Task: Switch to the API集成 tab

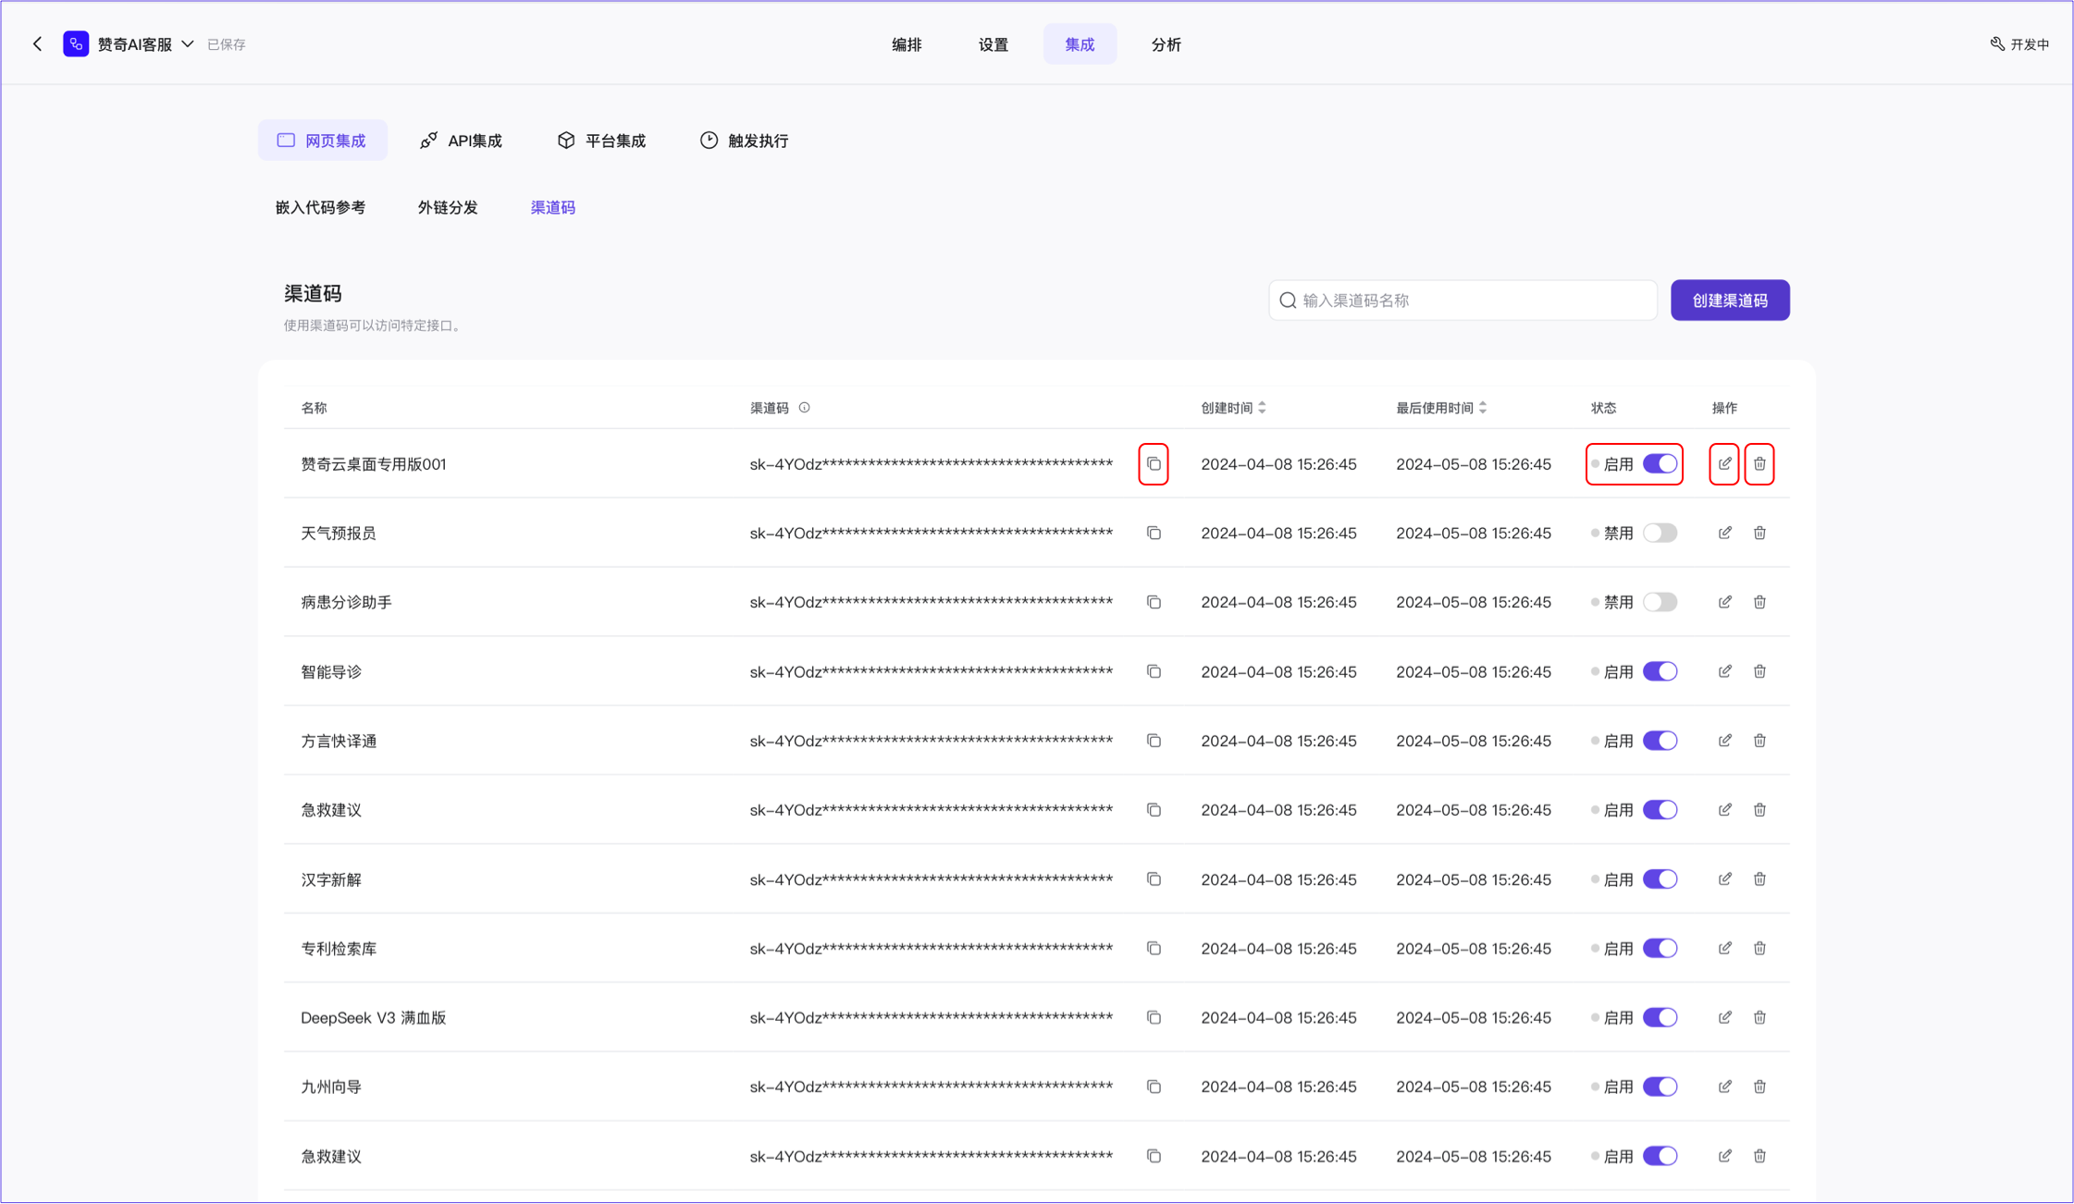Action: (x=461, y=141)
